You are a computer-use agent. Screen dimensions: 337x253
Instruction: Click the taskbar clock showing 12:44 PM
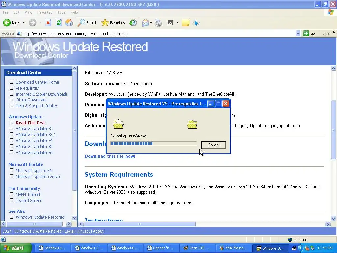(325, 248)
